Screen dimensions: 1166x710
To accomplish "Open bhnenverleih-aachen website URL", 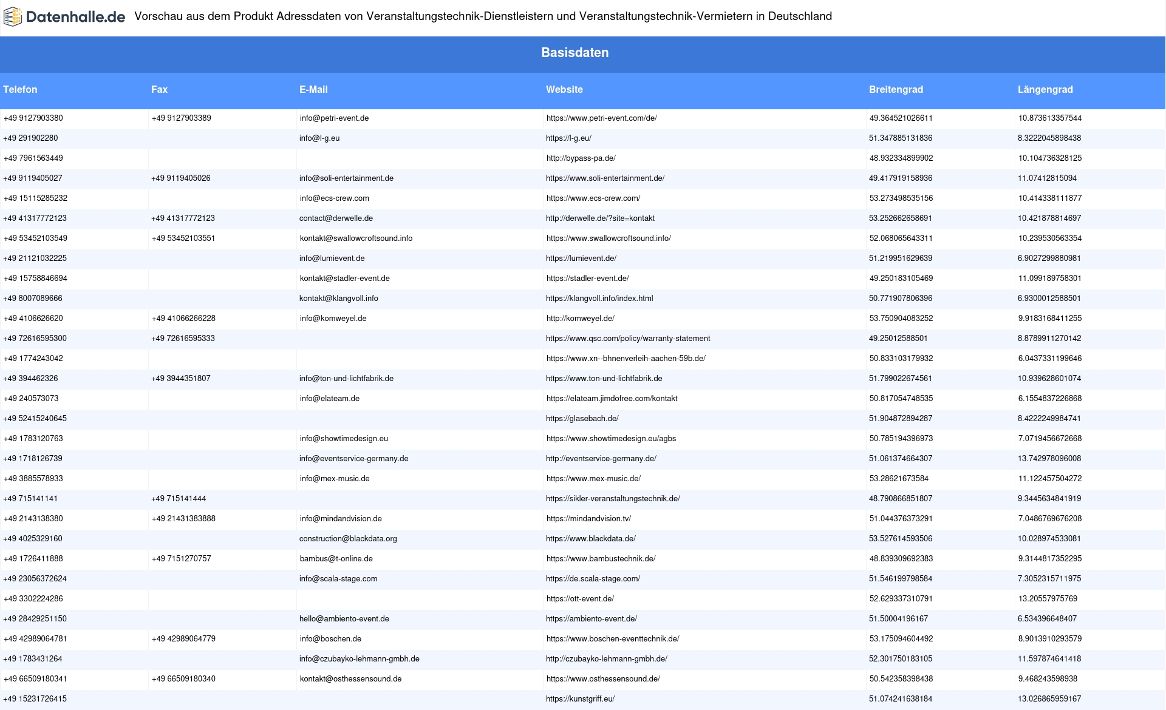I will [x=626, y=359].
